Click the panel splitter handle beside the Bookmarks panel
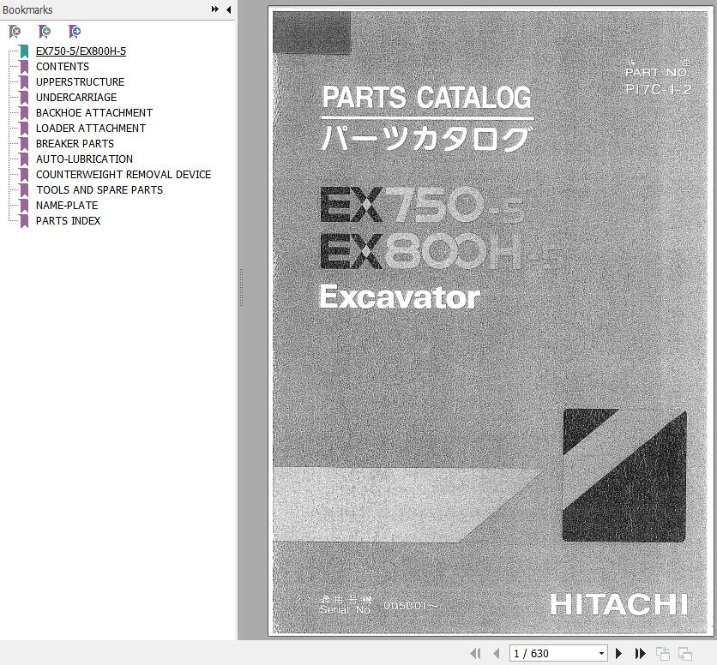Screen dimensions: 717x665 [241, 288]
